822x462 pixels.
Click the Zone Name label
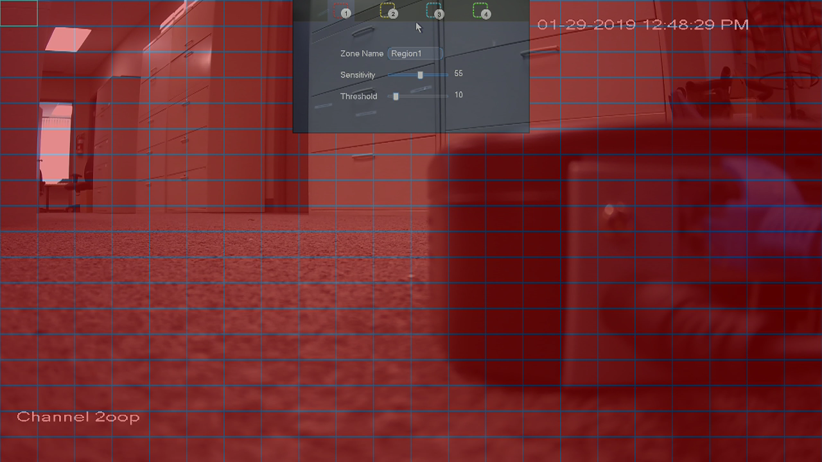(362, 54)
